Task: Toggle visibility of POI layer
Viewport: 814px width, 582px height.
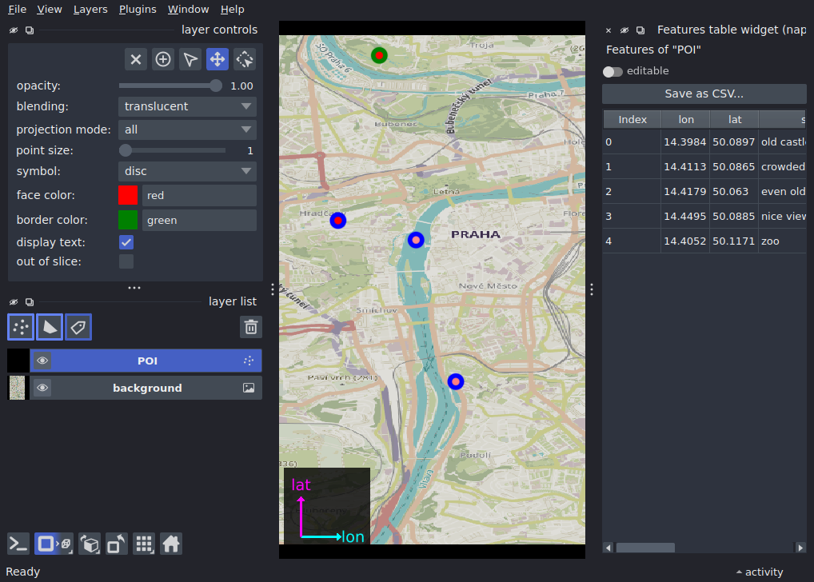Action: click(42, 361)
